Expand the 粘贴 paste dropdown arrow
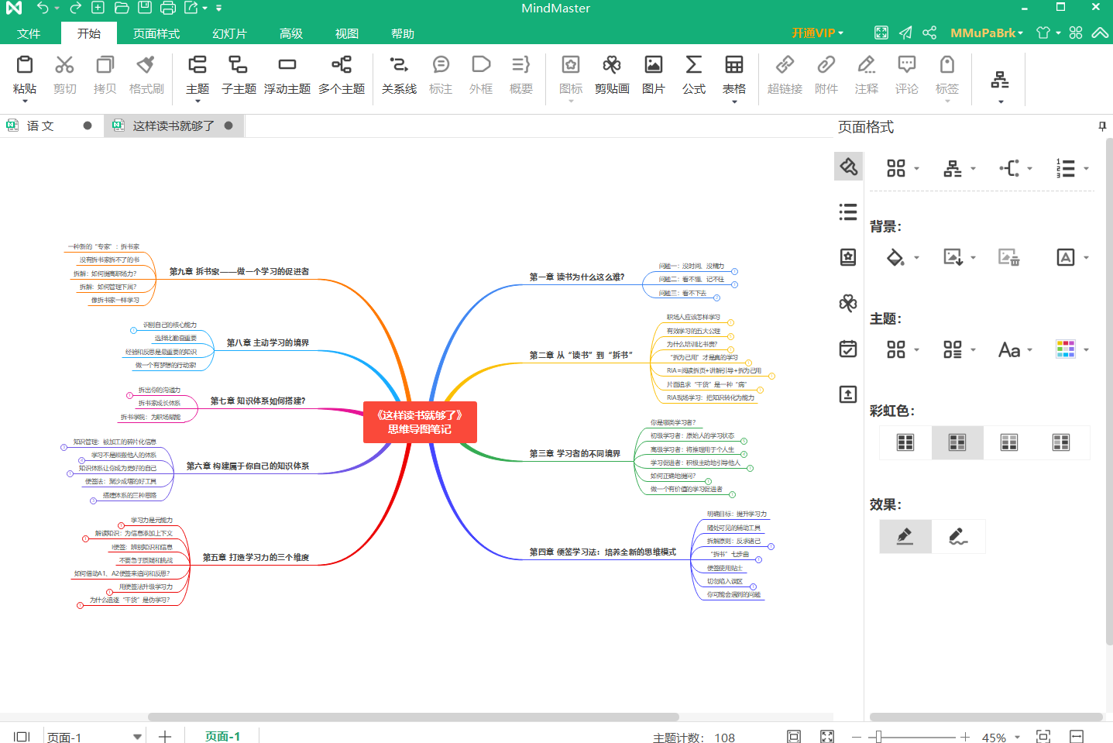 (x=25, y=101)
